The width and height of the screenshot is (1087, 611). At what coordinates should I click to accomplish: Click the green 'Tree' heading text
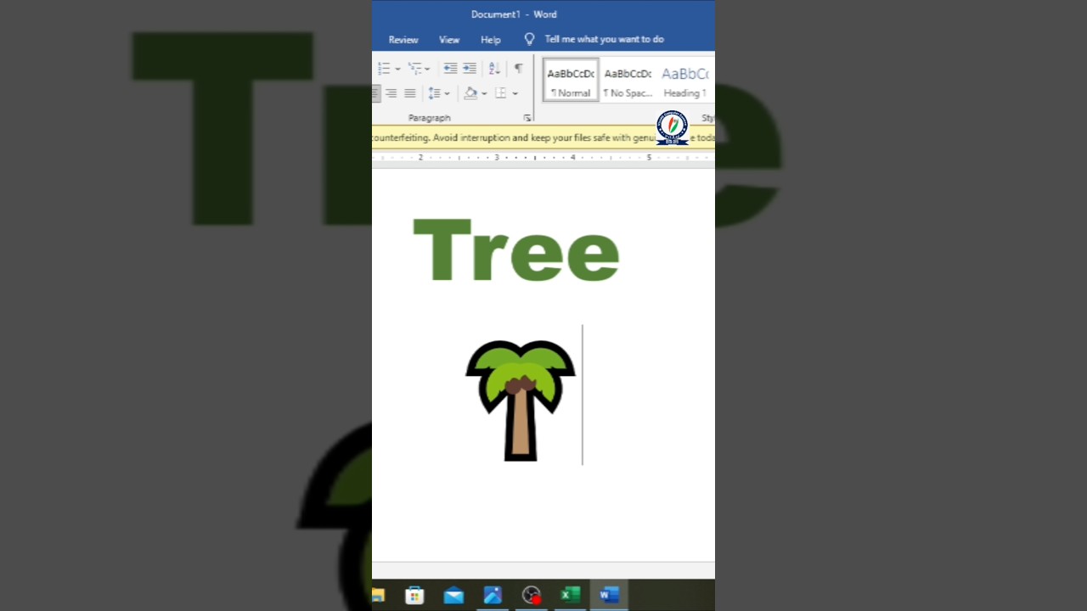pyautogui.click(x=516, y=249)
